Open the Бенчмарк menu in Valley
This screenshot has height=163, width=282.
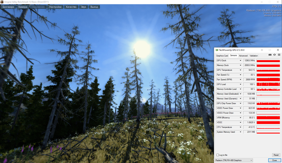(8, 7)
